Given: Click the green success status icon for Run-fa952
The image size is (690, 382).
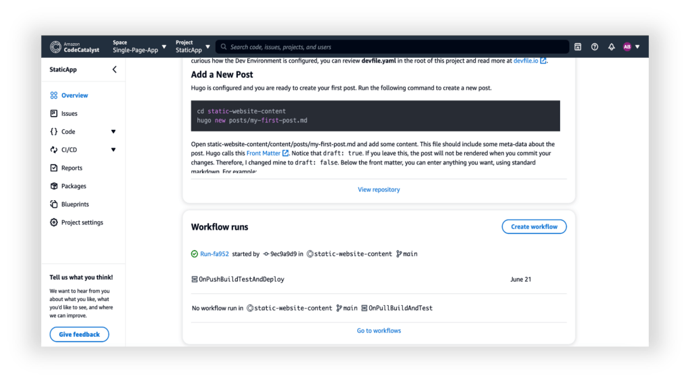Looking at the screenshot, I should point(195,254).
